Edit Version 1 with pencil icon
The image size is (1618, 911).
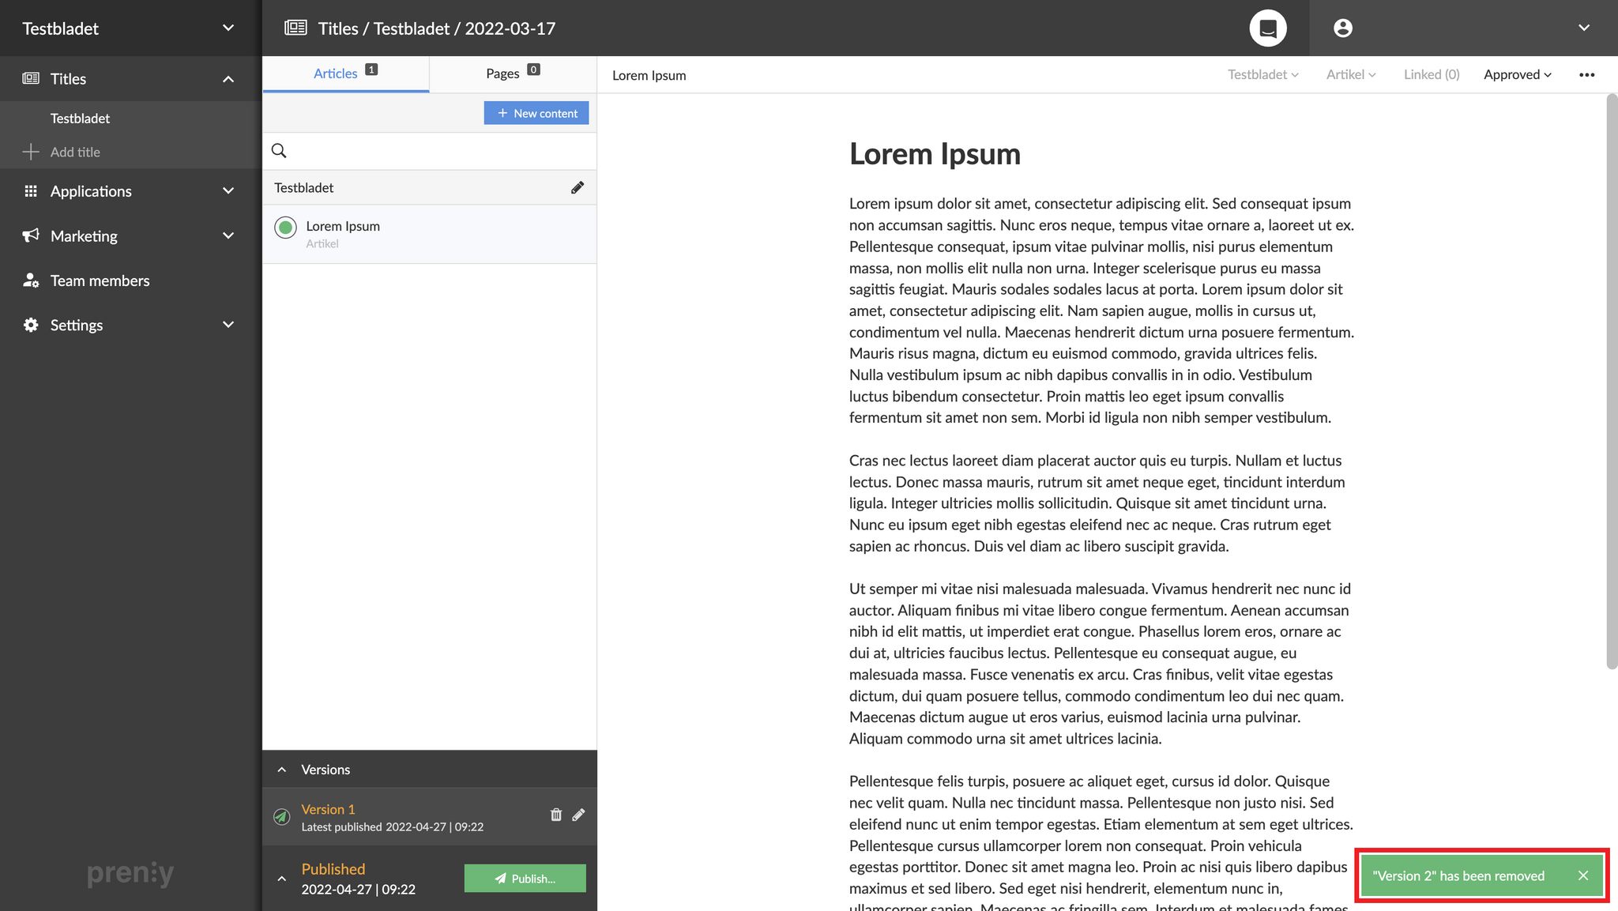578,815
